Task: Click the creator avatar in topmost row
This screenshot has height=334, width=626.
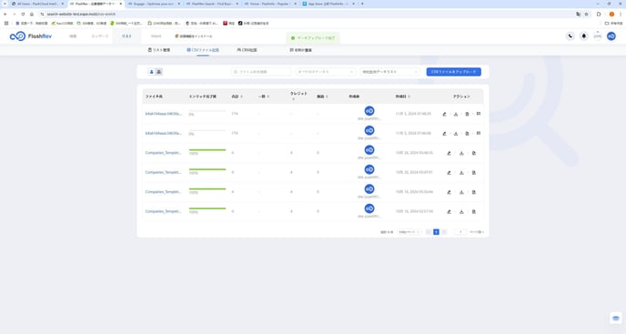Action: click(369, 111)
